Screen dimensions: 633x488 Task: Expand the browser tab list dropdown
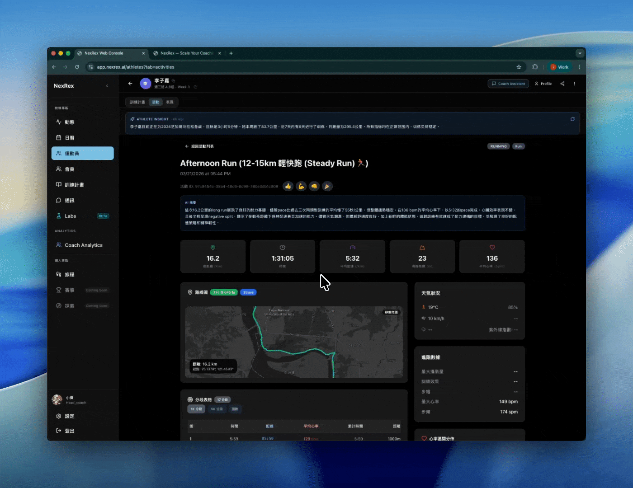[x=580, y=53]
